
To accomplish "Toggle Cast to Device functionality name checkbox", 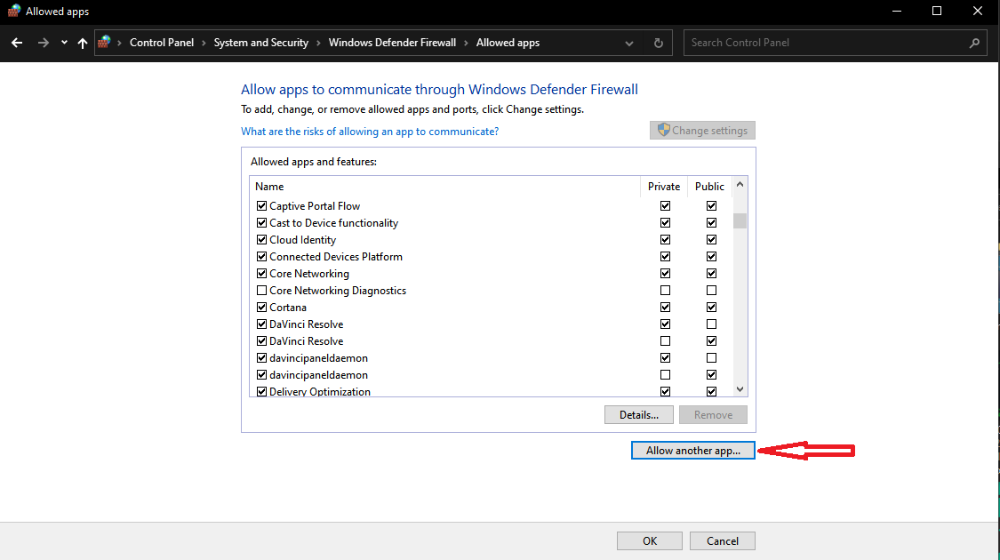I will pos(261,222).
